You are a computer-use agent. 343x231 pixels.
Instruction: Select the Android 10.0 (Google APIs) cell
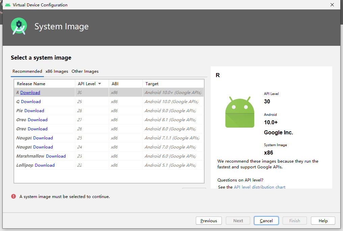click(x=173, y=102)
